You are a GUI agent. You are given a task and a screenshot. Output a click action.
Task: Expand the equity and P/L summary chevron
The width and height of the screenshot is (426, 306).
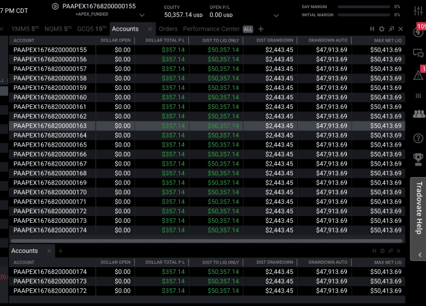[276, 16]
